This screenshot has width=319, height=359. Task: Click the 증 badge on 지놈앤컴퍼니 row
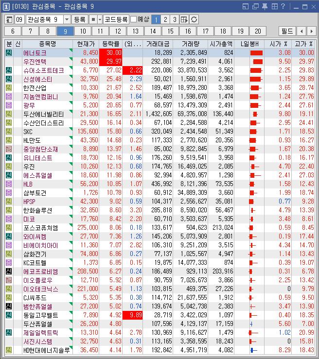tap(9, 96)
